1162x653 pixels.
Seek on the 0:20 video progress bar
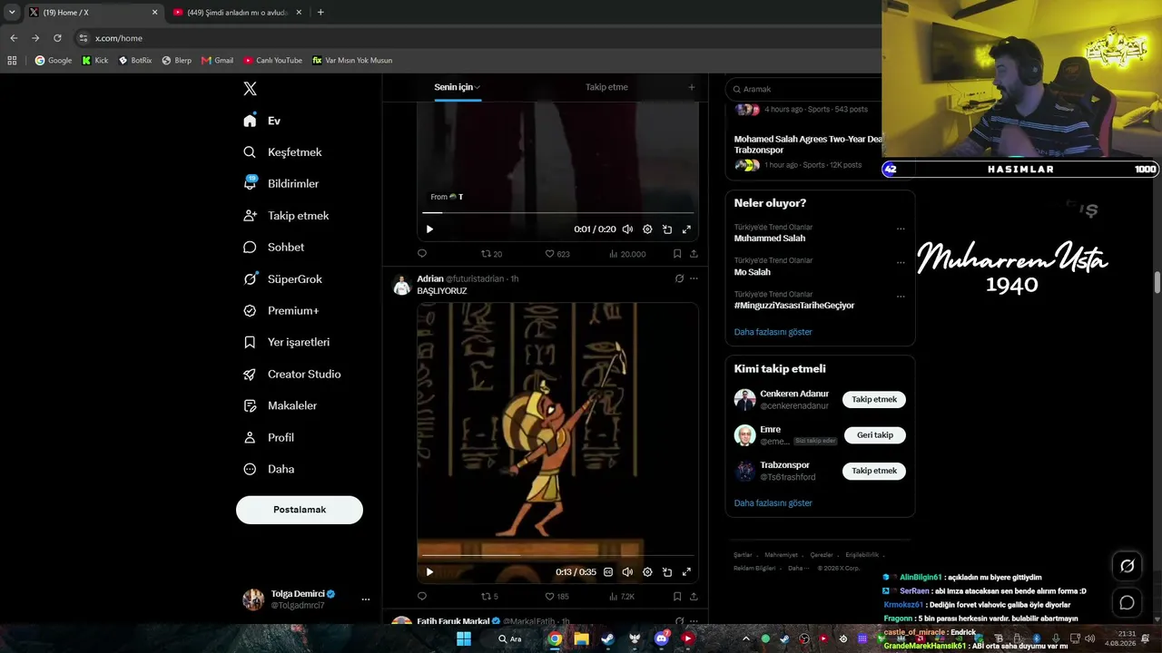(x=557, y=213)
